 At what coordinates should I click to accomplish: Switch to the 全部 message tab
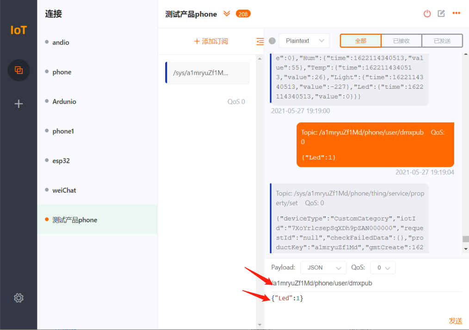[360, 41]
